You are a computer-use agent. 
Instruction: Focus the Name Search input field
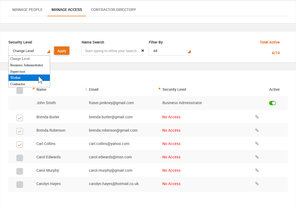pos(111,51)
